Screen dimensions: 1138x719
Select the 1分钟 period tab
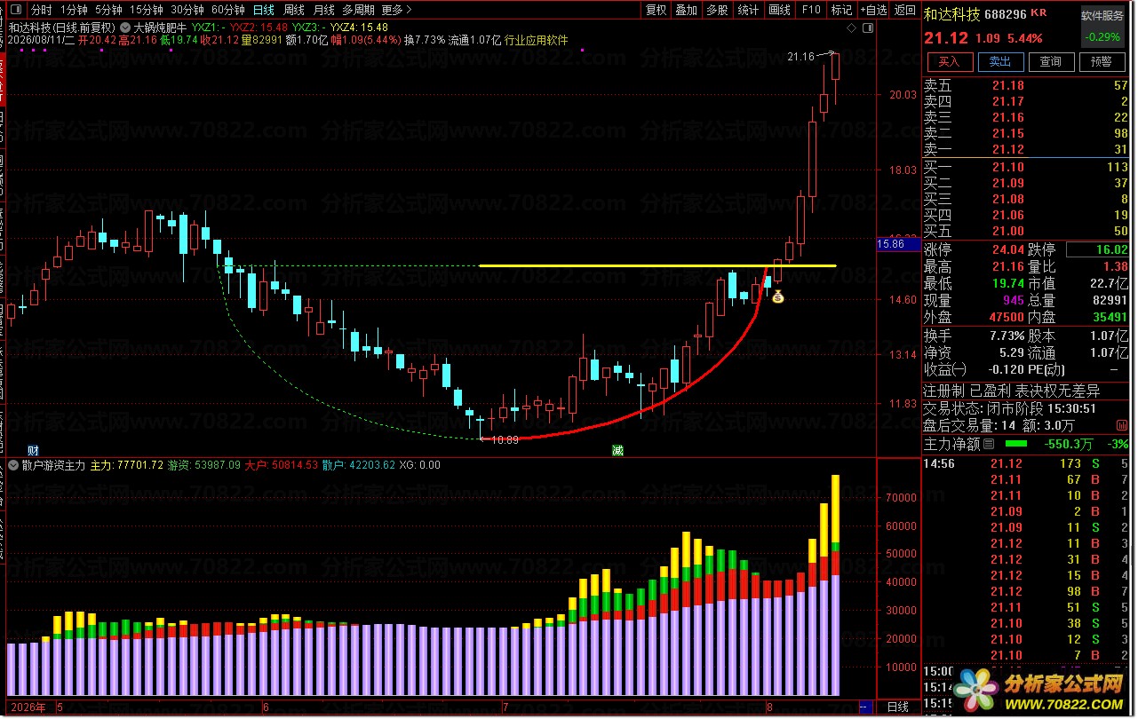pyautogui.click(x=74, y=10)
